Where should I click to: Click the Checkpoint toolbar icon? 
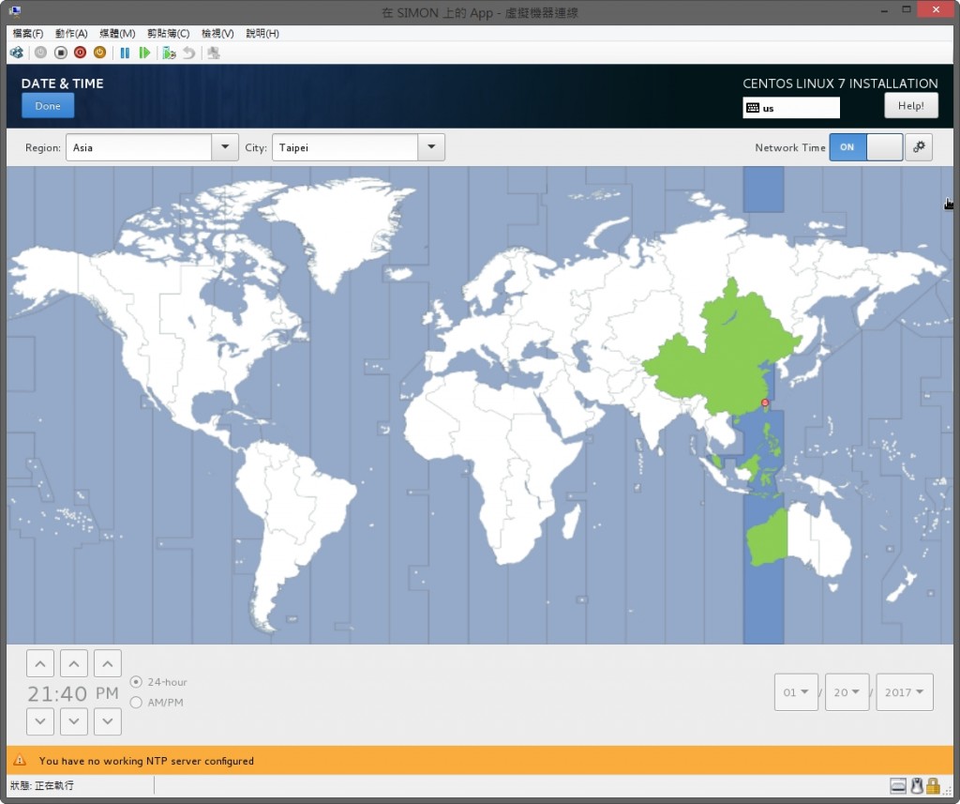point(169,53)
